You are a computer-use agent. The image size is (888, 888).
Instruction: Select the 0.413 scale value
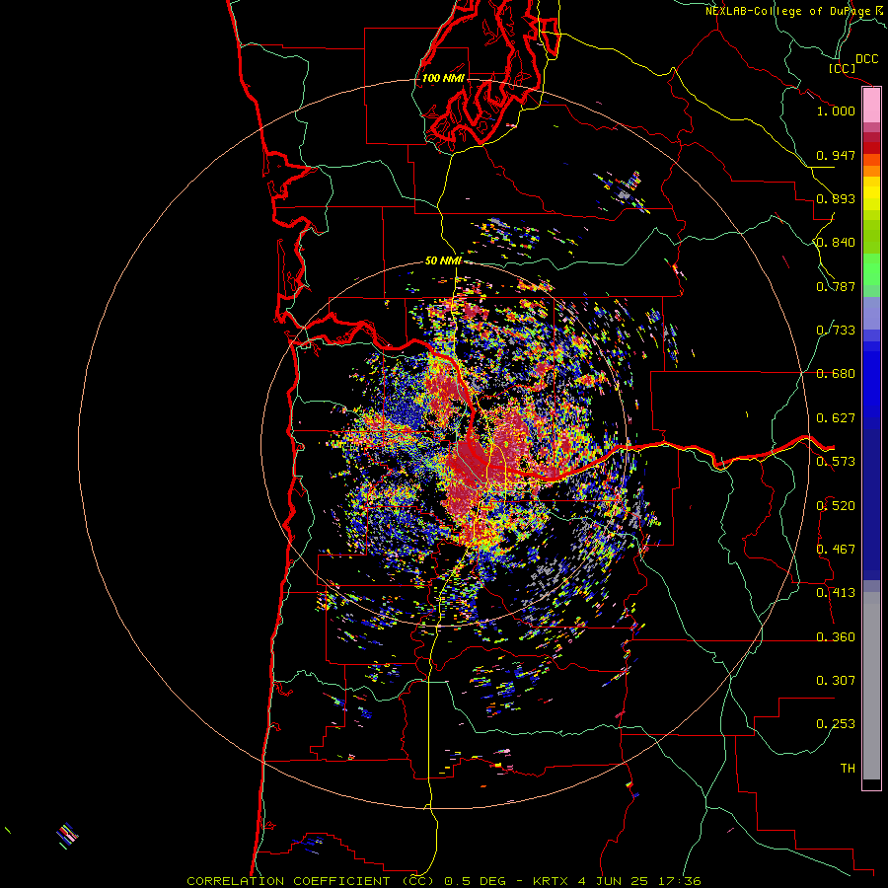coord(836,593)
